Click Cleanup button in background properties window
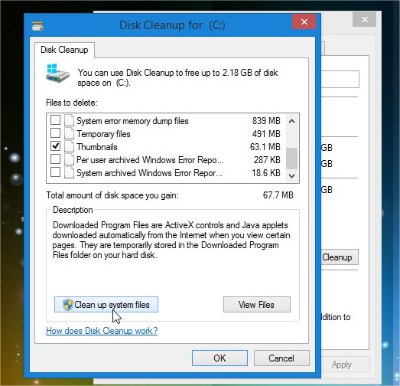Viewport: 400px width, 386px height. (340, 257)
